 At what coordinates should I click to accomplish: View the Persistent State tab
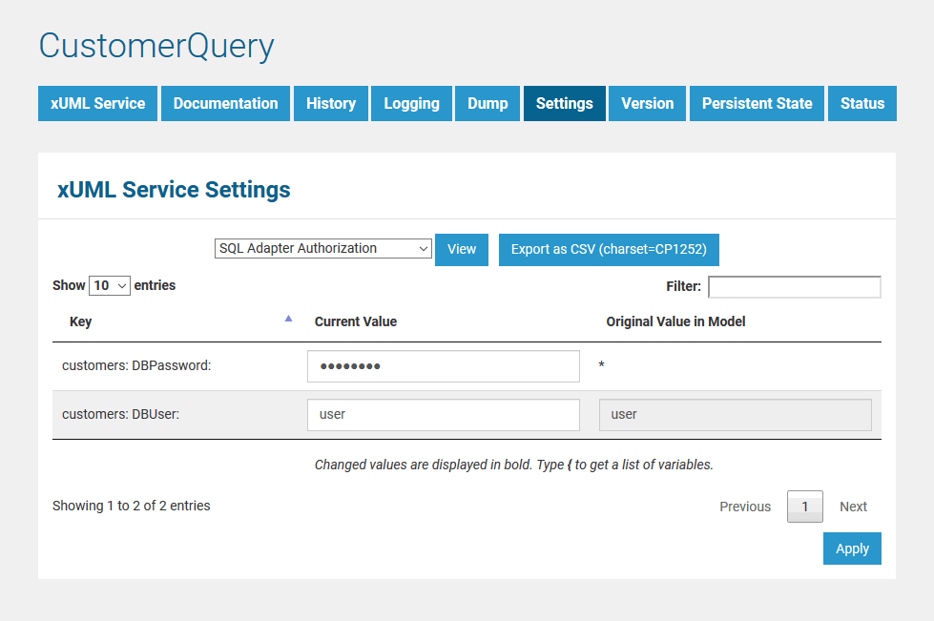[757, 103]
